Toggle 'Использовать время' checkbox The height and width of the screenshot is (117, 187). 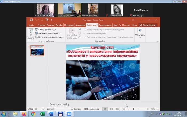(85, 33)
